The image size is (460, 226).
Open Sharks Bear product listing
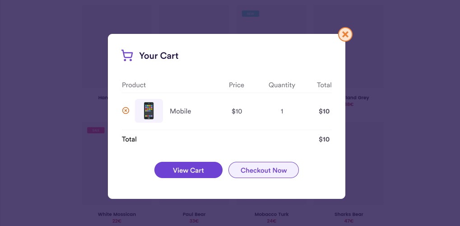click(349, 214)
